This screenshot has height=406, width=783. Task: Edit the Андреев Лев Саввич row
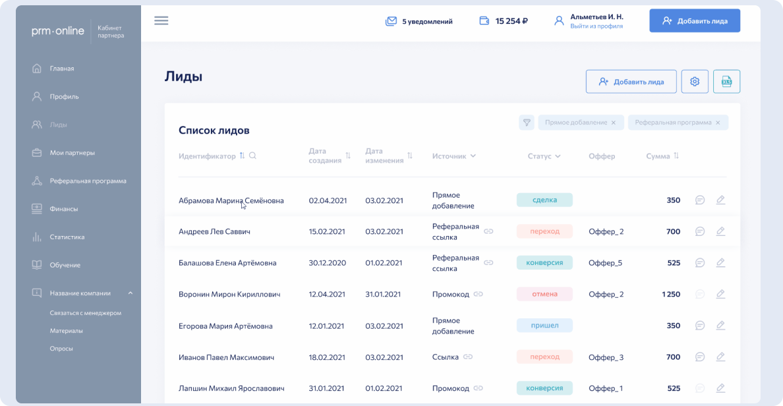720,231
